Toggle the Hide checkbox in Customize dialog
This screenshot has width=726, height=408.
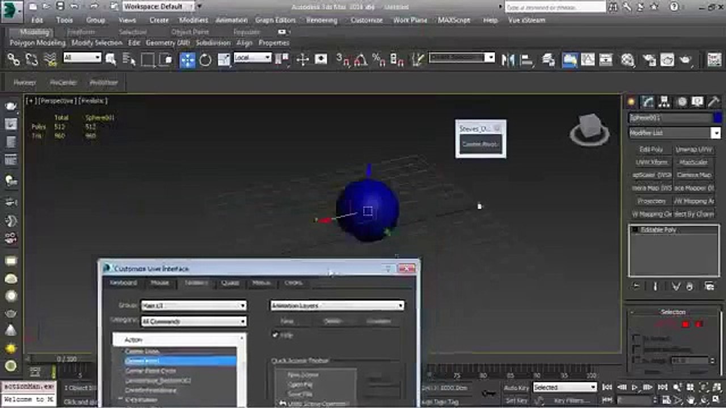(276, 335)
